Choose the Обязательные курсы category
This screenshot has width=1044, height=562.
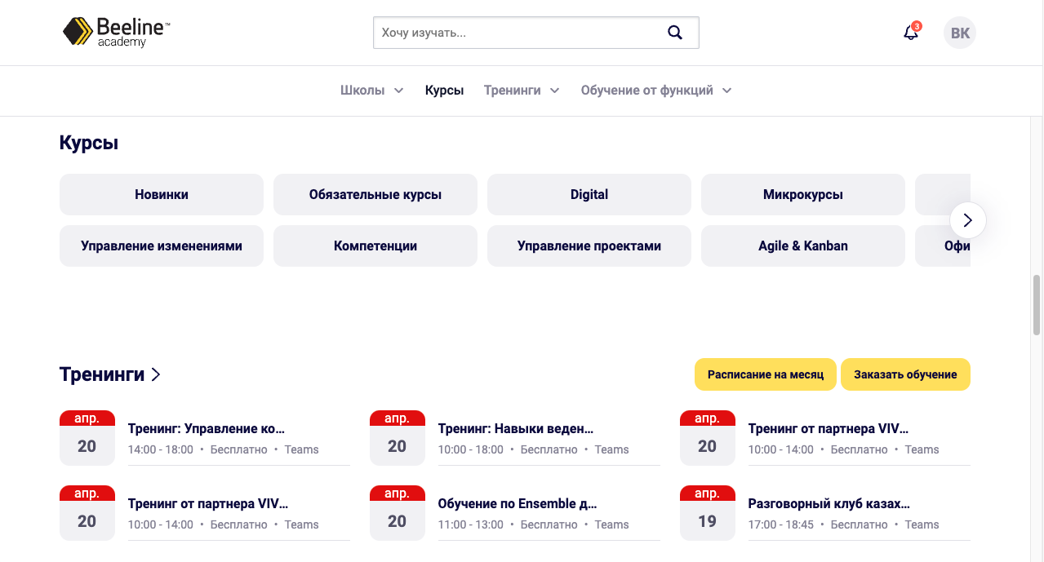tap(375, 194)
